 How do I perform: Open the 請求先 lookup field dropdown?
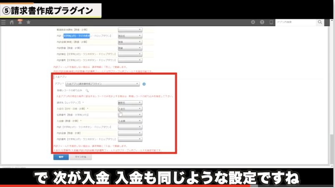click(130, 102)
